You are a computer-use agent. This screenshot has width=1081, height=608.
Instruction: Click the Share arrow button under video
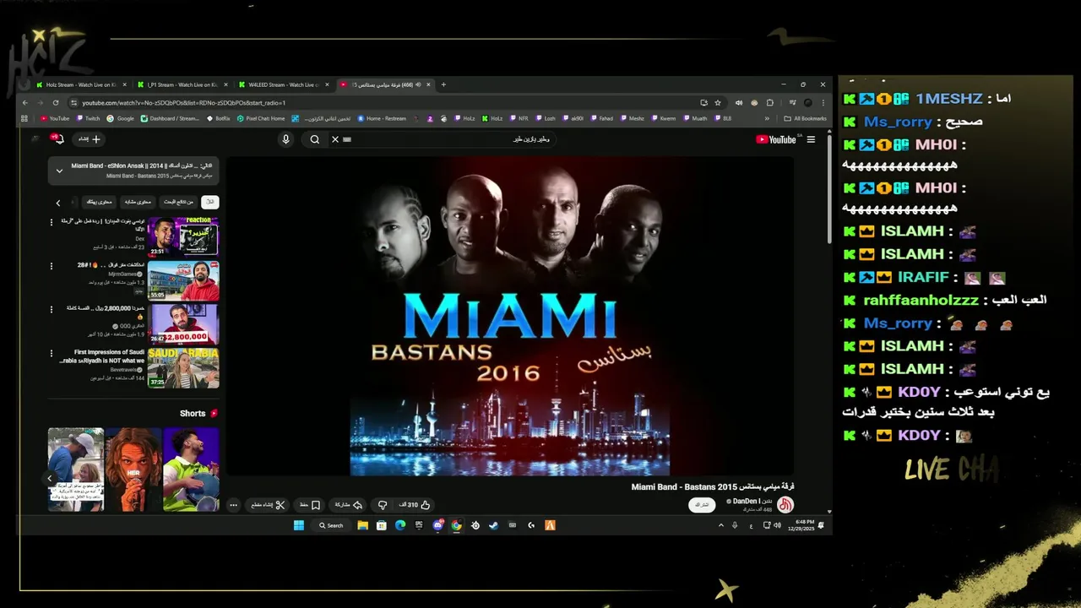point(348,505)
